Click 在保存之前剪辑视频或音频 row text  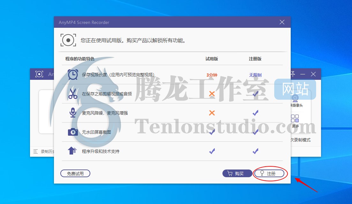coord(107,94)
